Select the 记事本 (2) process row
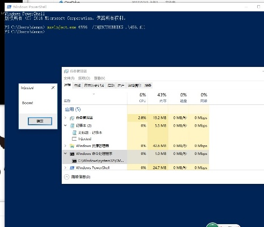The height and width of the screenshot is (227, 264). [136, 125]
